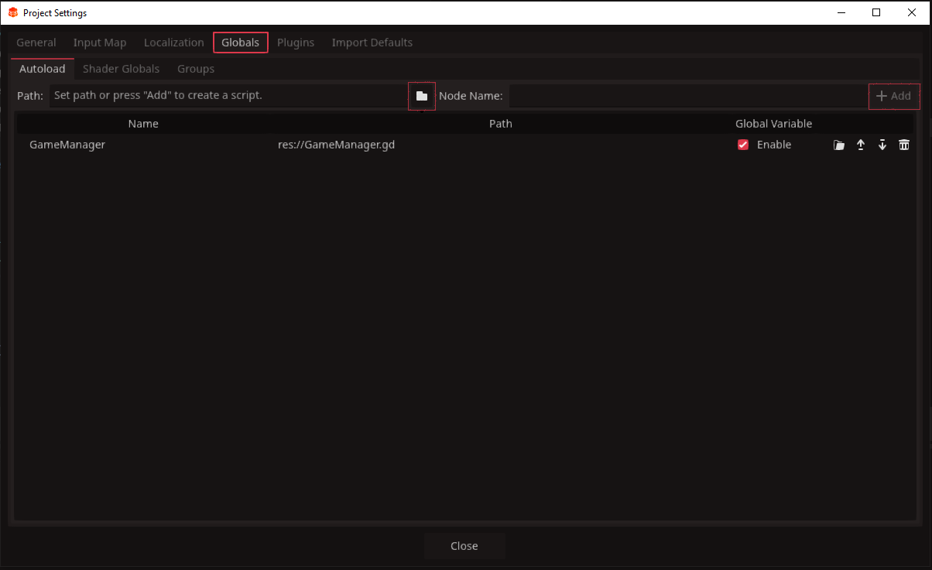Click the Global Variable column header
The height and width of the screenshot is (570, 932).
pos(774,124)
